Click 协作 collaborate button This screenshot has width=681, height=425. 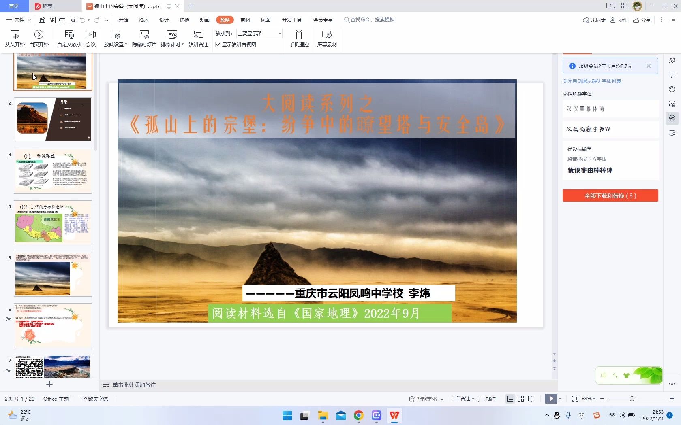(619, 20)
